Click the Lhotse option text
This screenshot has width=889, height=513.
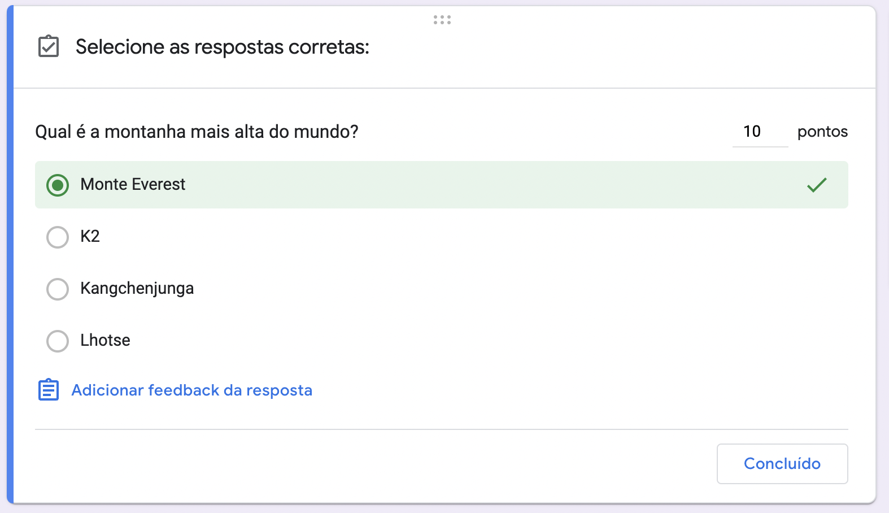click(106, 340)
